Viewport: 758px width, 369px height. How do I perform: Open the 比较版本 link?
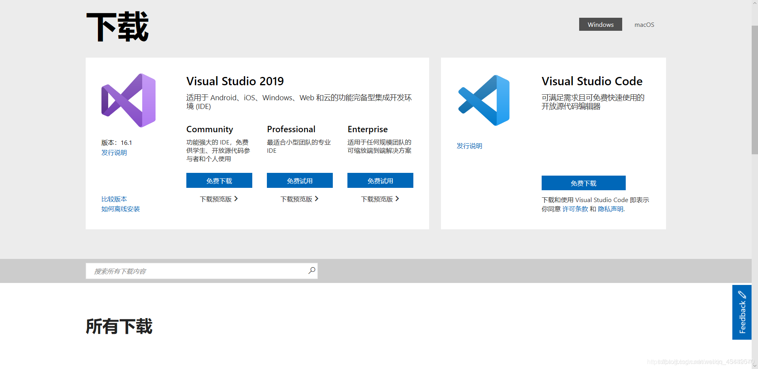pyautogui.click(x=114, y=199)
